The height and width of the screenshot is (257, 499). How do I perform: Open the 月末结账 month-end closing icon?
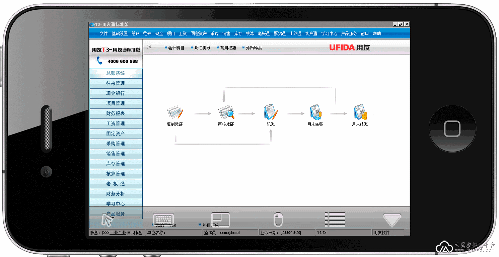coord(360,112)
